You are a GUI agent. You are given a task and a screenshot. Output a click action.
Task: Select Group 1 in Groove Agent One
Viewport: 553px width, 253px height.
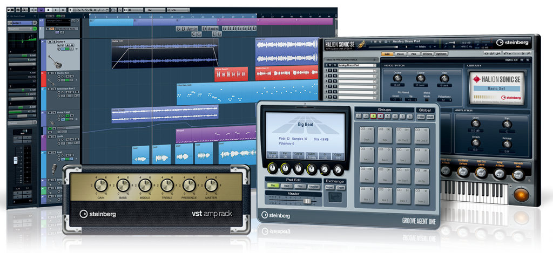click(x=359, y=117)
